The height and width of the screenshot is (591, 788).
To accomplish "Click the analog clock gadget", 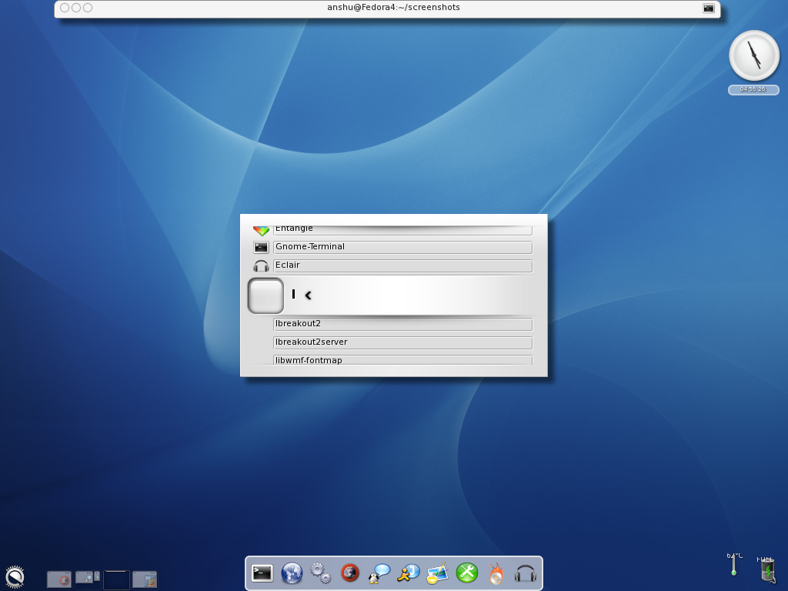I will pyautogui.click(x=754, y=55).
